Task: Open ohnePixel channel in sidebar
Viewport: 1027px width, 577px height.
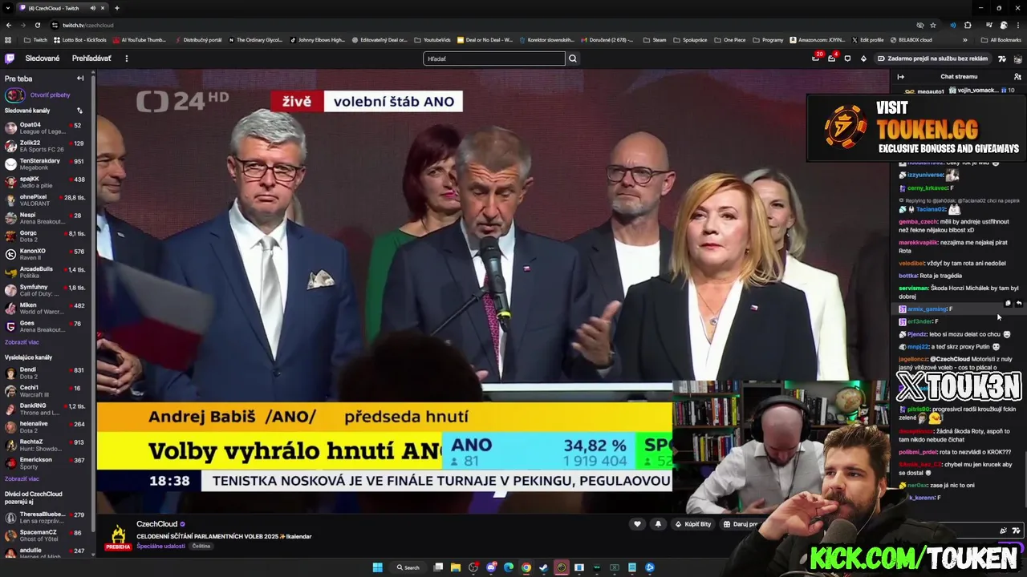Action: click(x=47, y=200)
